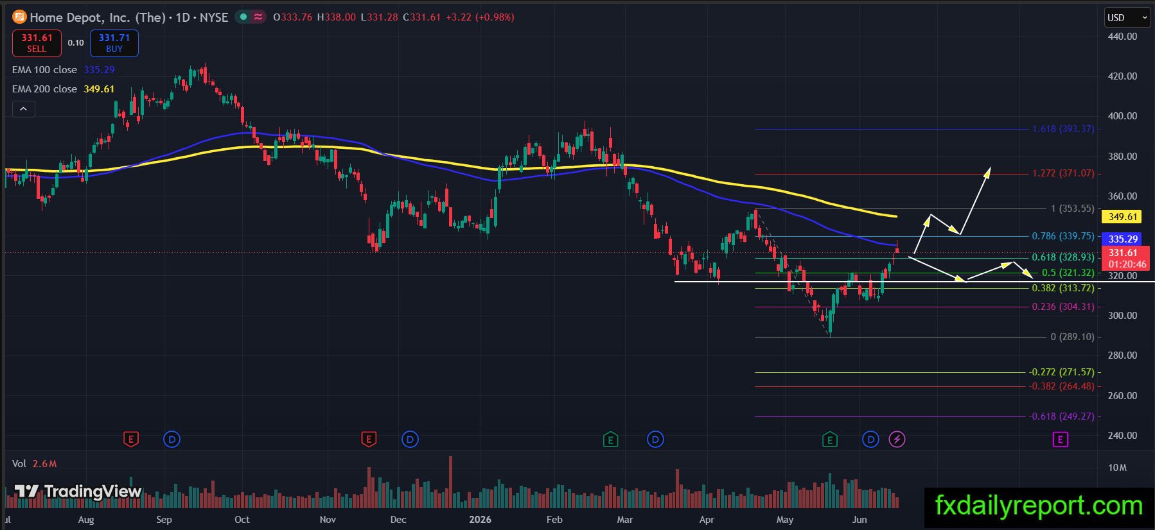Open the red earnings marker in mid-August
This screenshot has height=530, width=1155.
pyautogui.click(x=131, y=440)
